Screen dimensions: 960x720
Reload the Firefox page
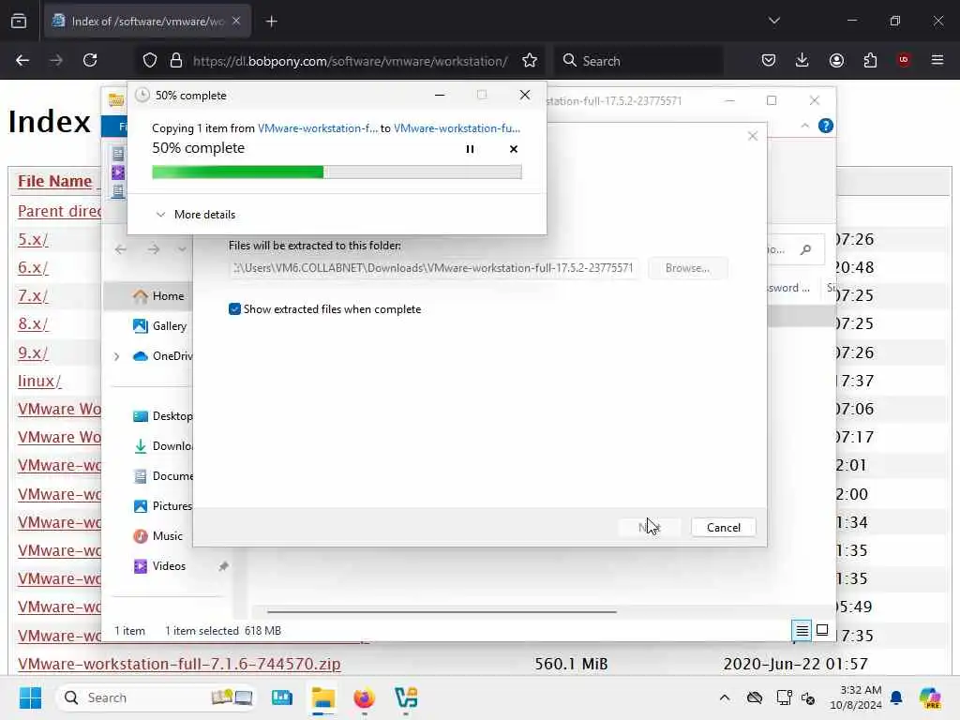pos(90,60)
